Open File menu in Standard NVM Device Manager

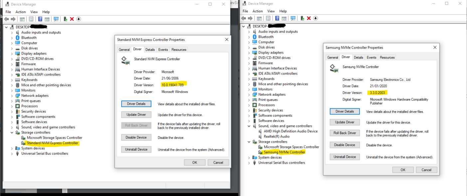[x=8, y=12]
